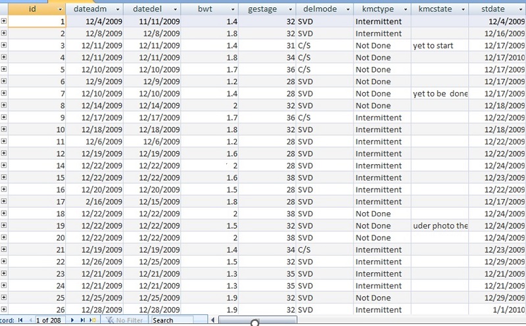Expand the plus box for record id 10
The height and width of the screenshot is (326, 526).
point(4,129)
